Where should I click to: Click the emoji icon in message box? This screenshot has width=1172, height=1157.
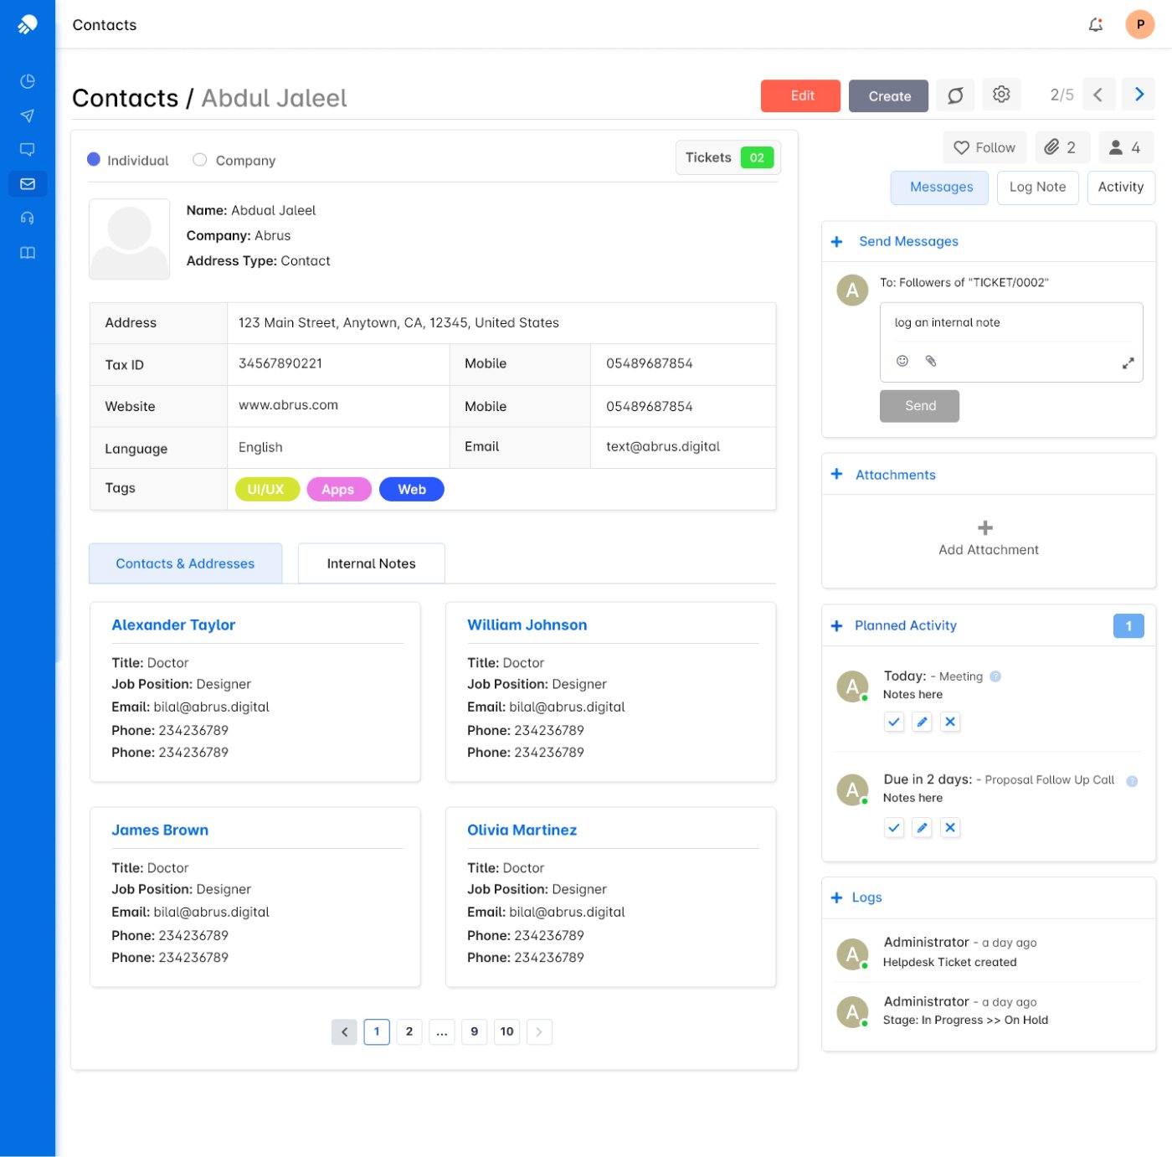902,361
